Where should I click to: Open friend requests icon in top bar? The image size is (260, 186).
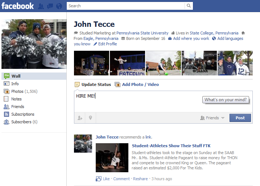coord(41,6)
